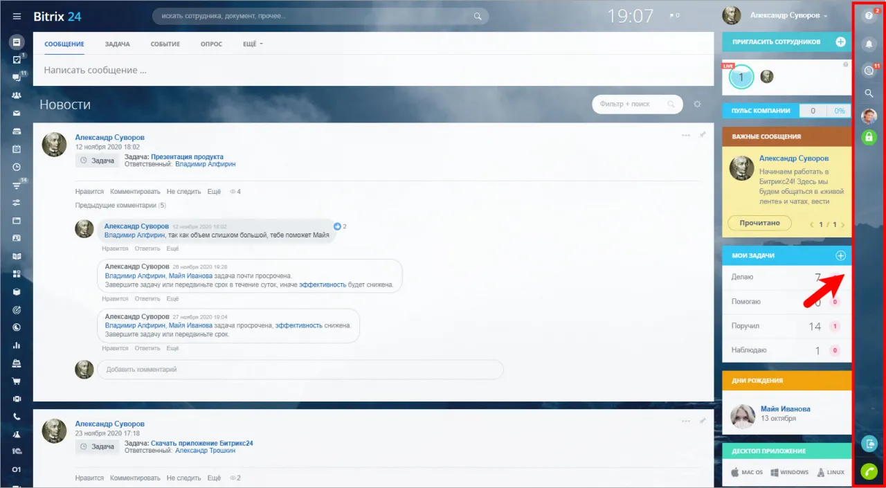Viewport: 886px width, 488px height.
Task: Download the Mac OS desktop app
Action: click(x=747, y=472)
